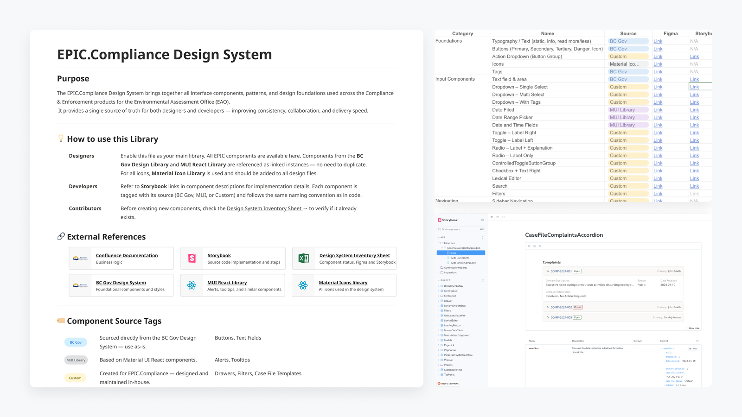Screen dimensions: 742x417
Task: Click the zoom out icon in story preview
Action: (x=535, y=246)
